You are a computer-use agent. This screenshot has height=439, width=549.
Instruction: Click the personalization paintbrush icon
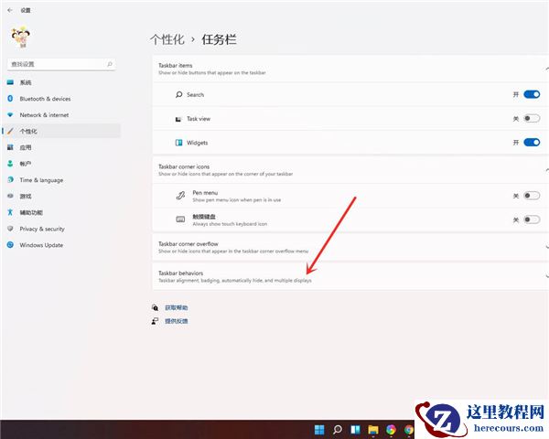[x=10, y=131]
